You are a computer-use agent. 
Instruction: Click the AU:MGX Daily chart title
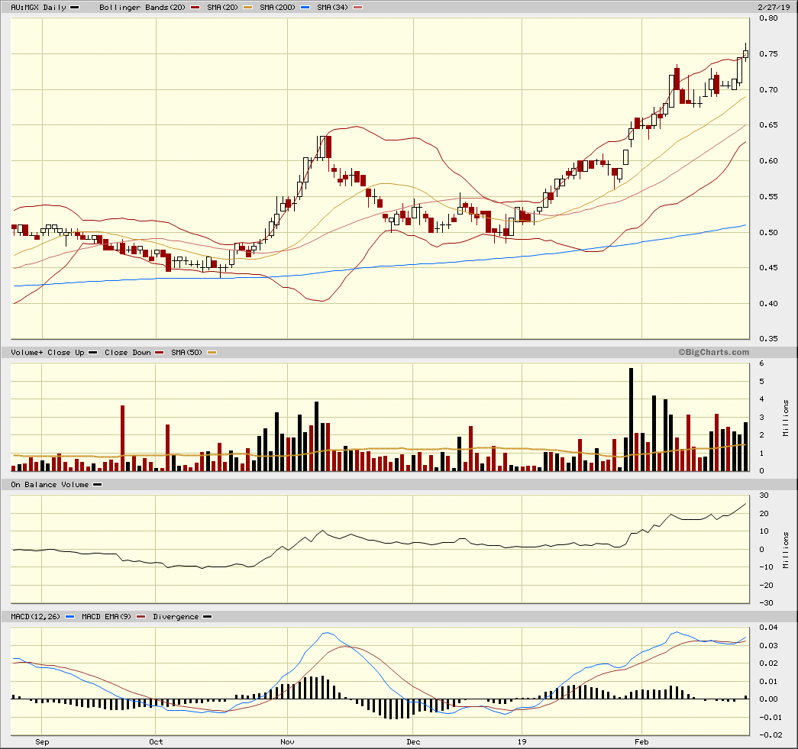pyautogui.click(x=38, y=7)
